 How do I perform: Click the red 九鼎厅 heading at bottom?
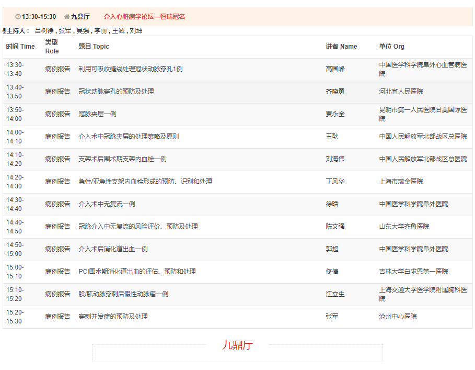[x=237, y=345]
